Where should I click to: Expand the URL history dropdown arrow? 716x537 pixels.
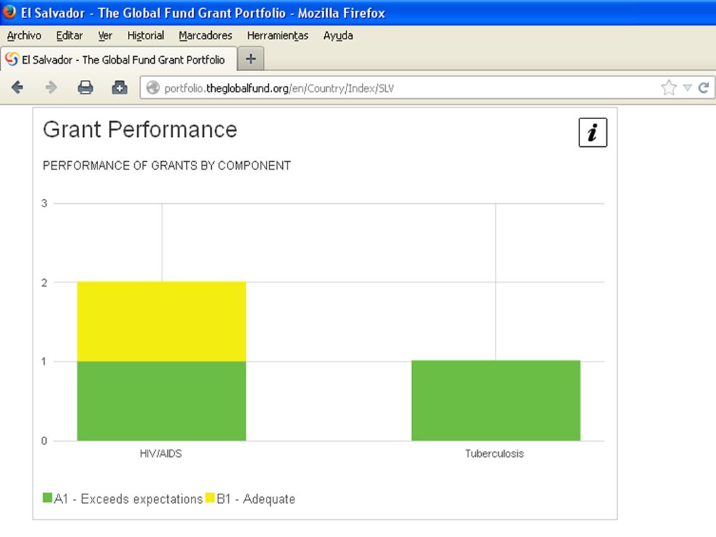click(687, 88)
